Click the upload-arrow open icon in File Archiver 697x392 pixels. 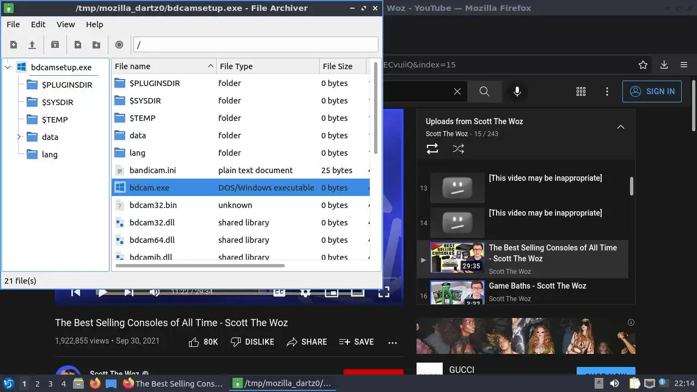(x=32, y=45)
